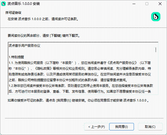Go back with 上一步(P) button
The height and width of the screenshot is (135, 167).
tap(97, 127)
